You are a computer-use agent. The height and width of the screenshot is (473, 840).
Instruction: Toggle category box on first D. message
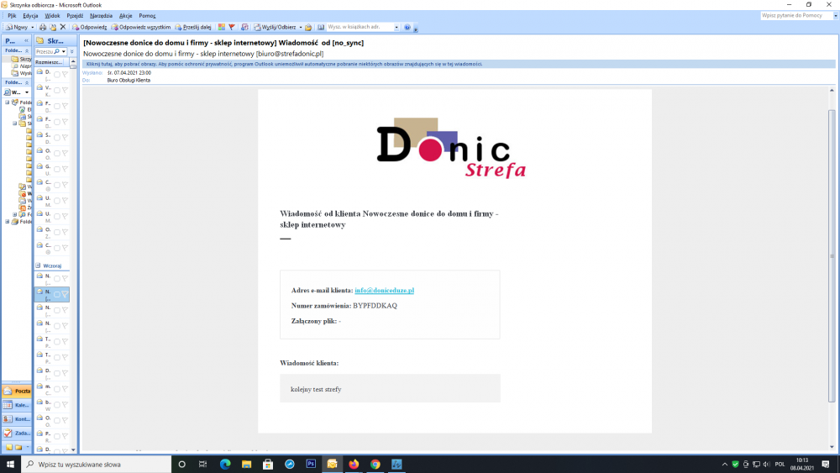click(x=57, y=75)
